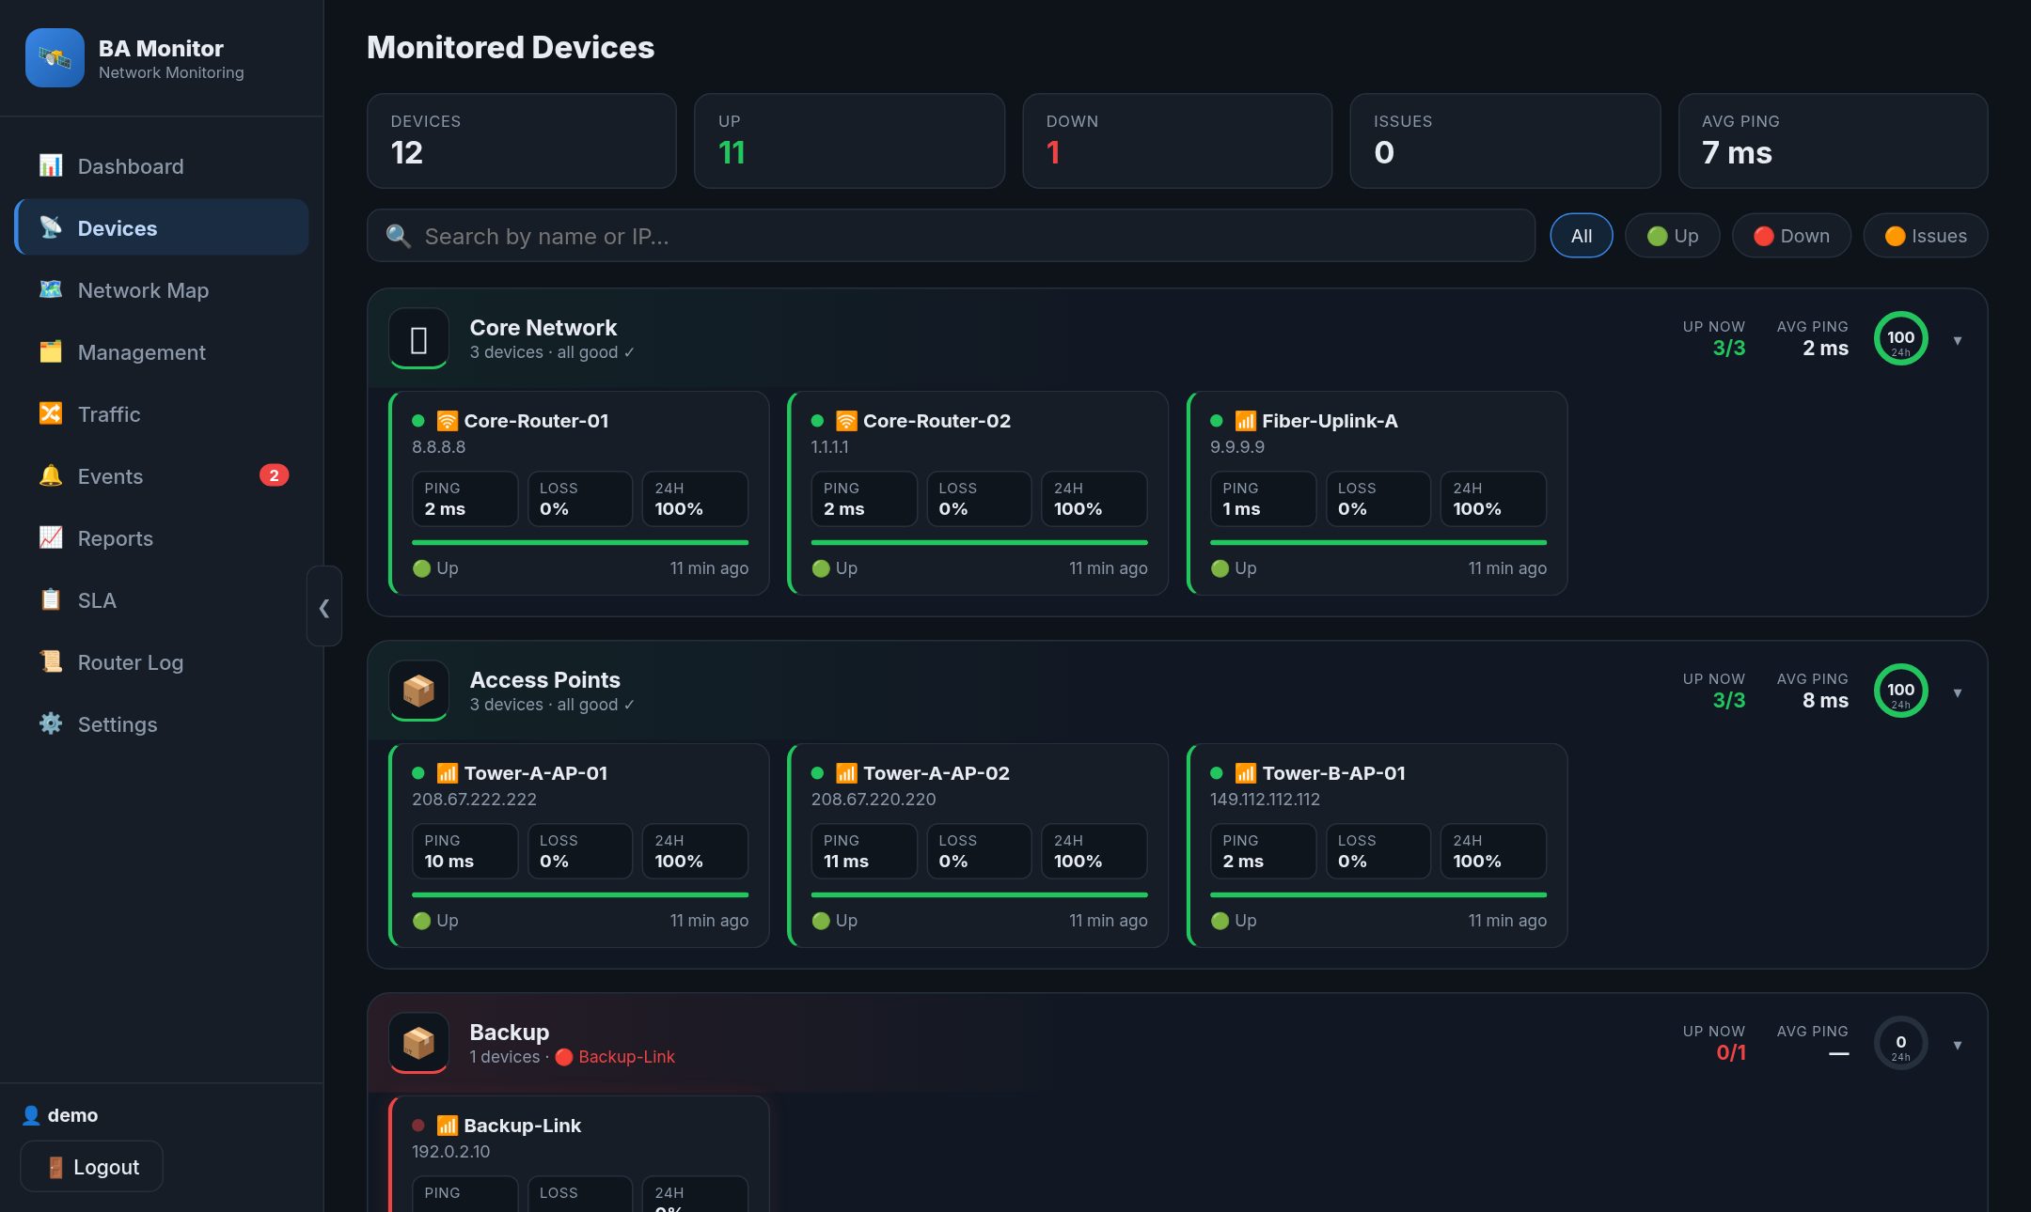Viewport: 2031px width, 1212px height.
Task: Navigate to Traffic in the sidebar
Action: click(162, 414)
